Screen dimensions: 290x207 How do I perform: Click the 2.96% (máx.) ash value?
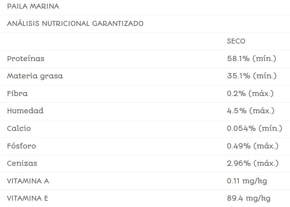pos(252,163)
